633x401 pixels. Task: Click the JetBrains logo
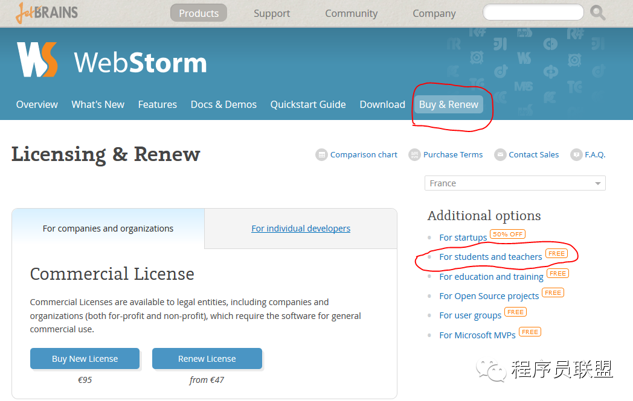click(47, 13)
